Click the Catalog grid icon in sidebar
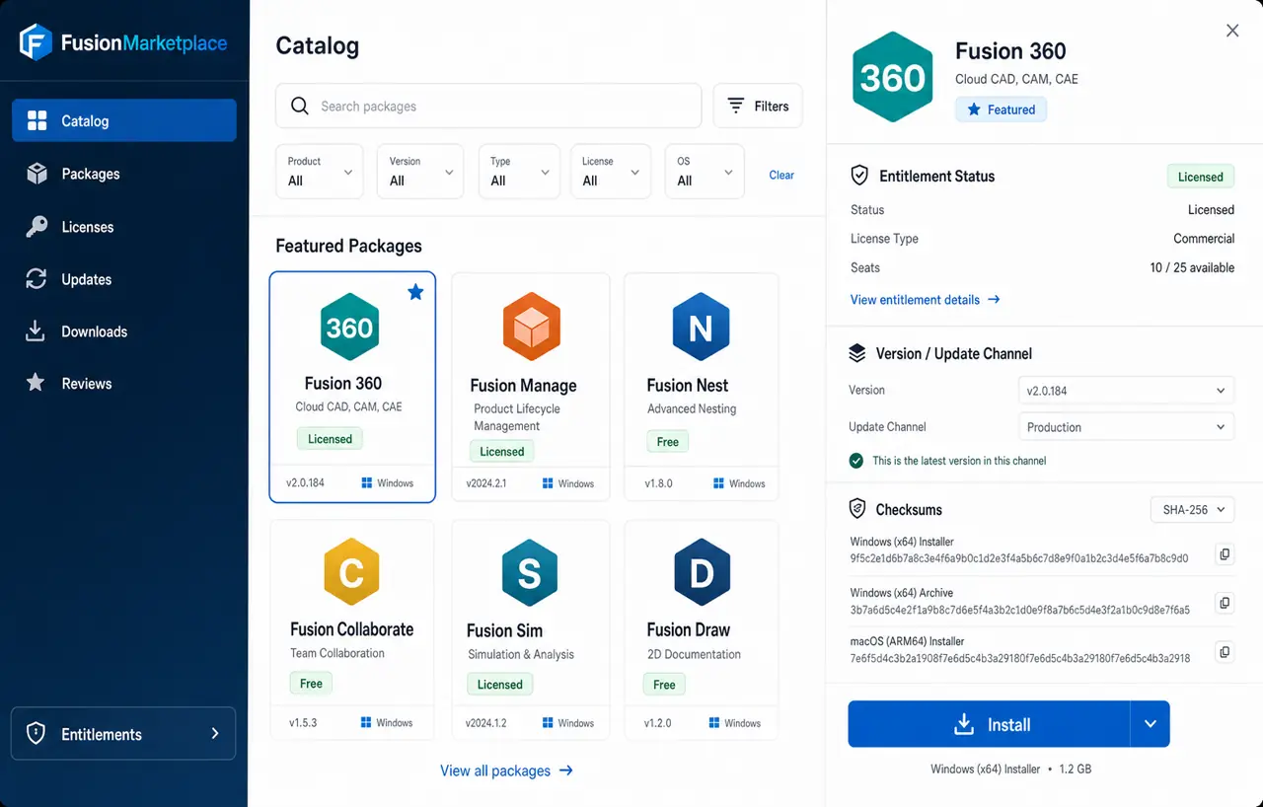 [37, 121]
